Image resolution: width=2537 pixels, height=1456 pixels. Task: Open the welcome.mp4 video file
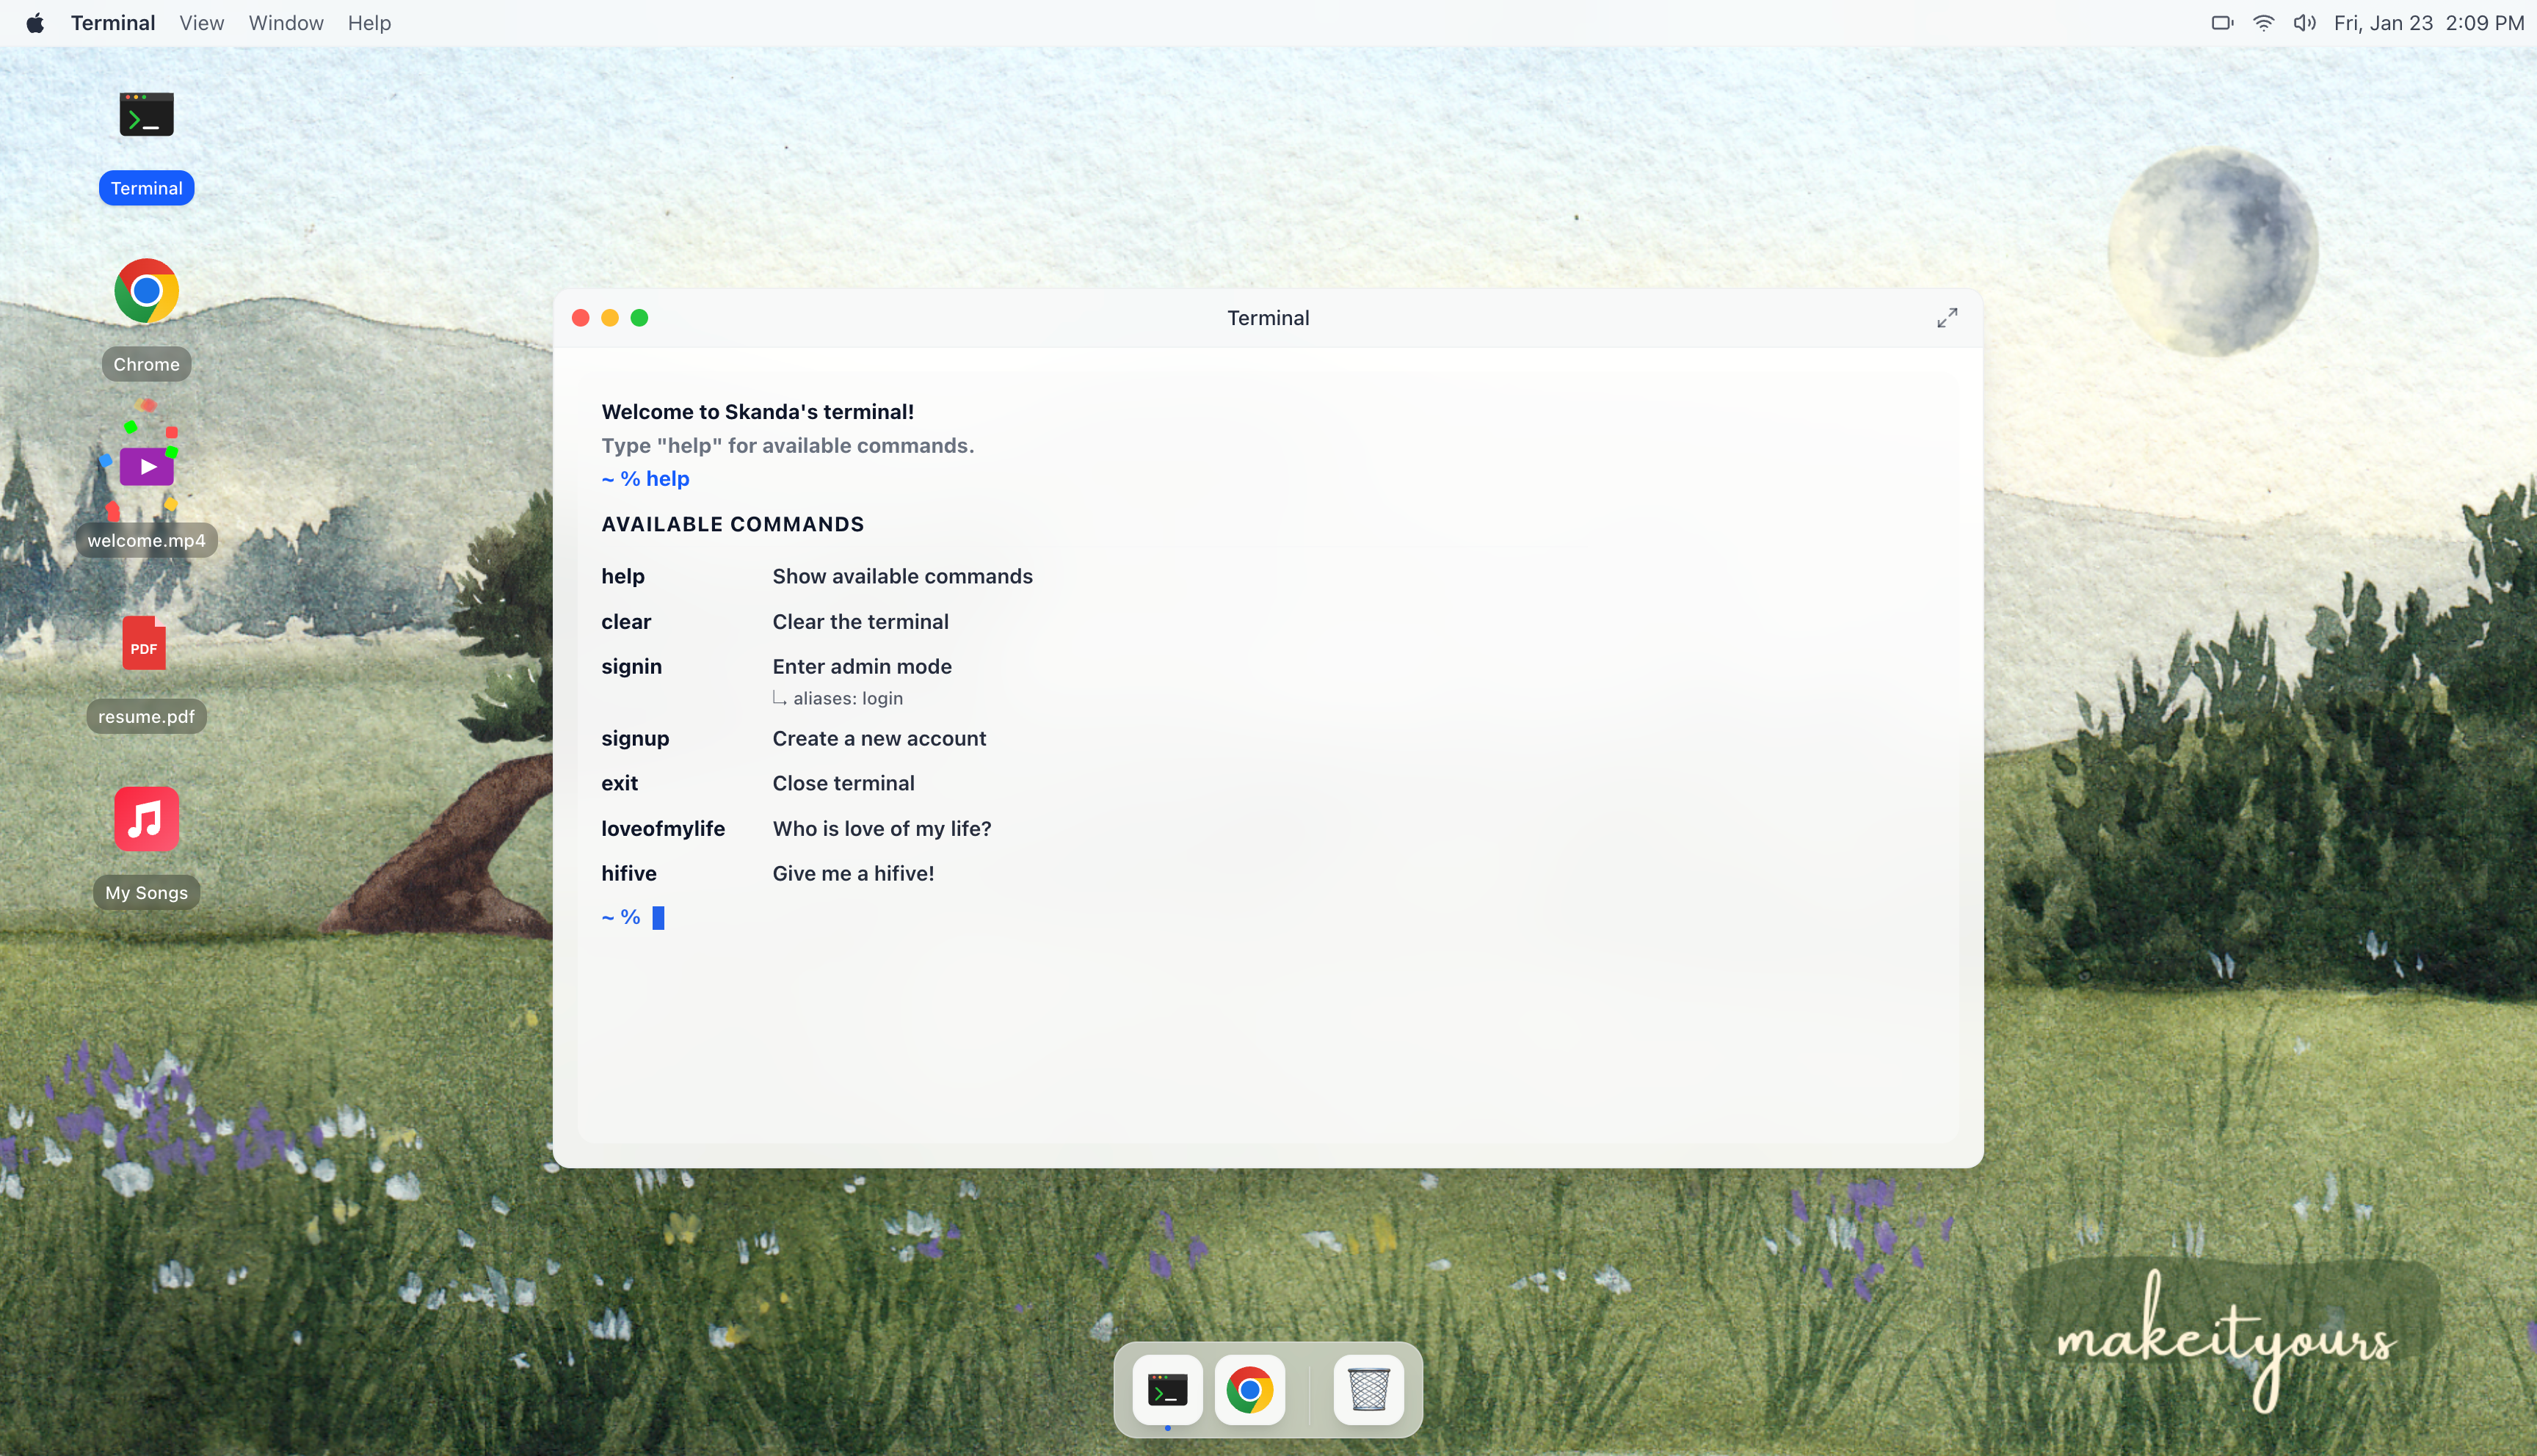click(x=146, y=467)
